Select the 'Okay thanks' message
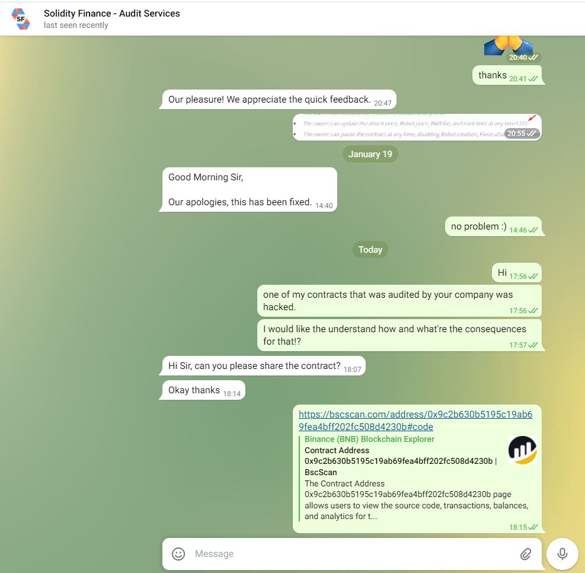 pyautogui.click(x=203, y=390)
